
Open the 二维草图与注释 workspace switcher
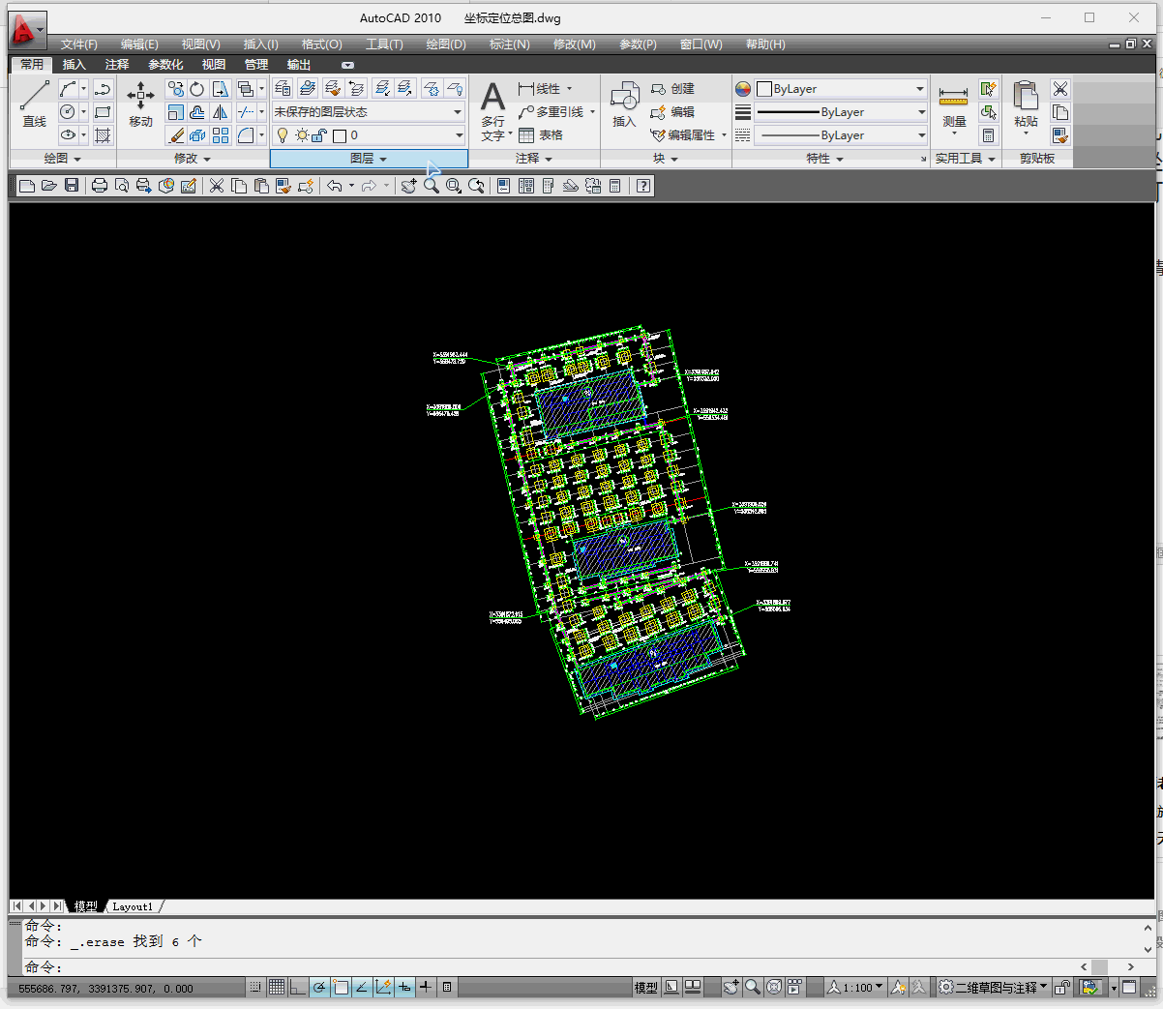click(x=994, y=988)
